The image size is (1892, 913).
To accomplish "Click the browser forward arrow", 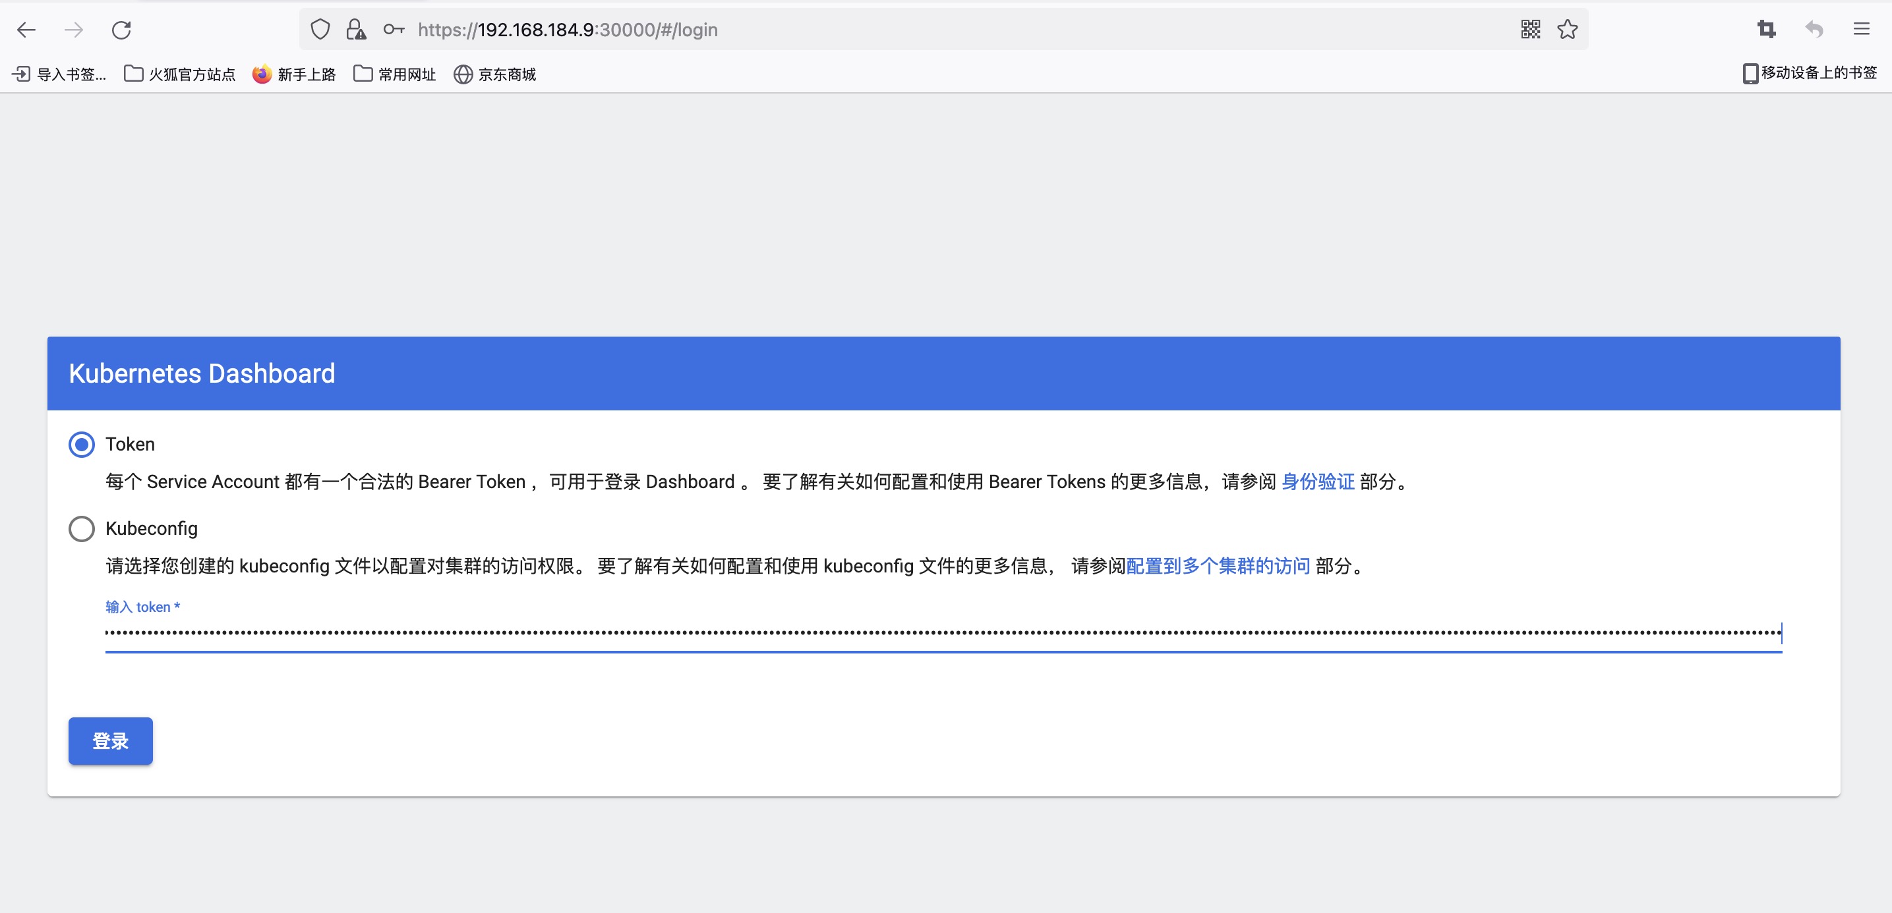I will point(73,30).
